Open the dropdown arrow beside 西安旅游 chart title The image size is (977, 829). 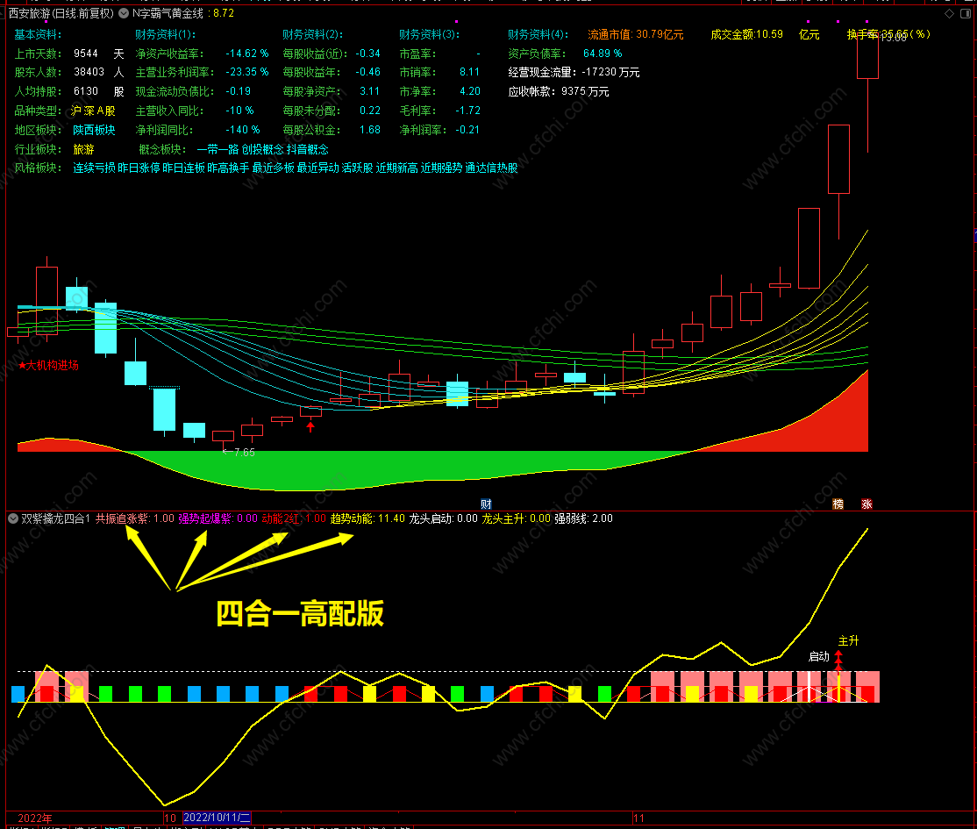124,13
